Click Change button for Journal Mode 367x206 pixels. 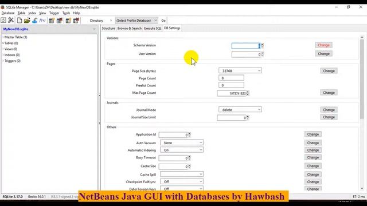pyautogui.click(x=329, y=110)
